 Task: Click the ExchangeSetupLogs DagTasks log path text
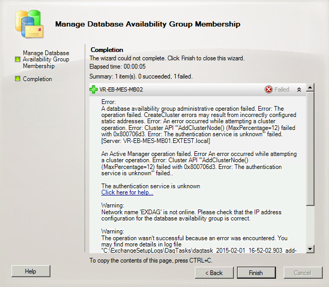point(199,250)
